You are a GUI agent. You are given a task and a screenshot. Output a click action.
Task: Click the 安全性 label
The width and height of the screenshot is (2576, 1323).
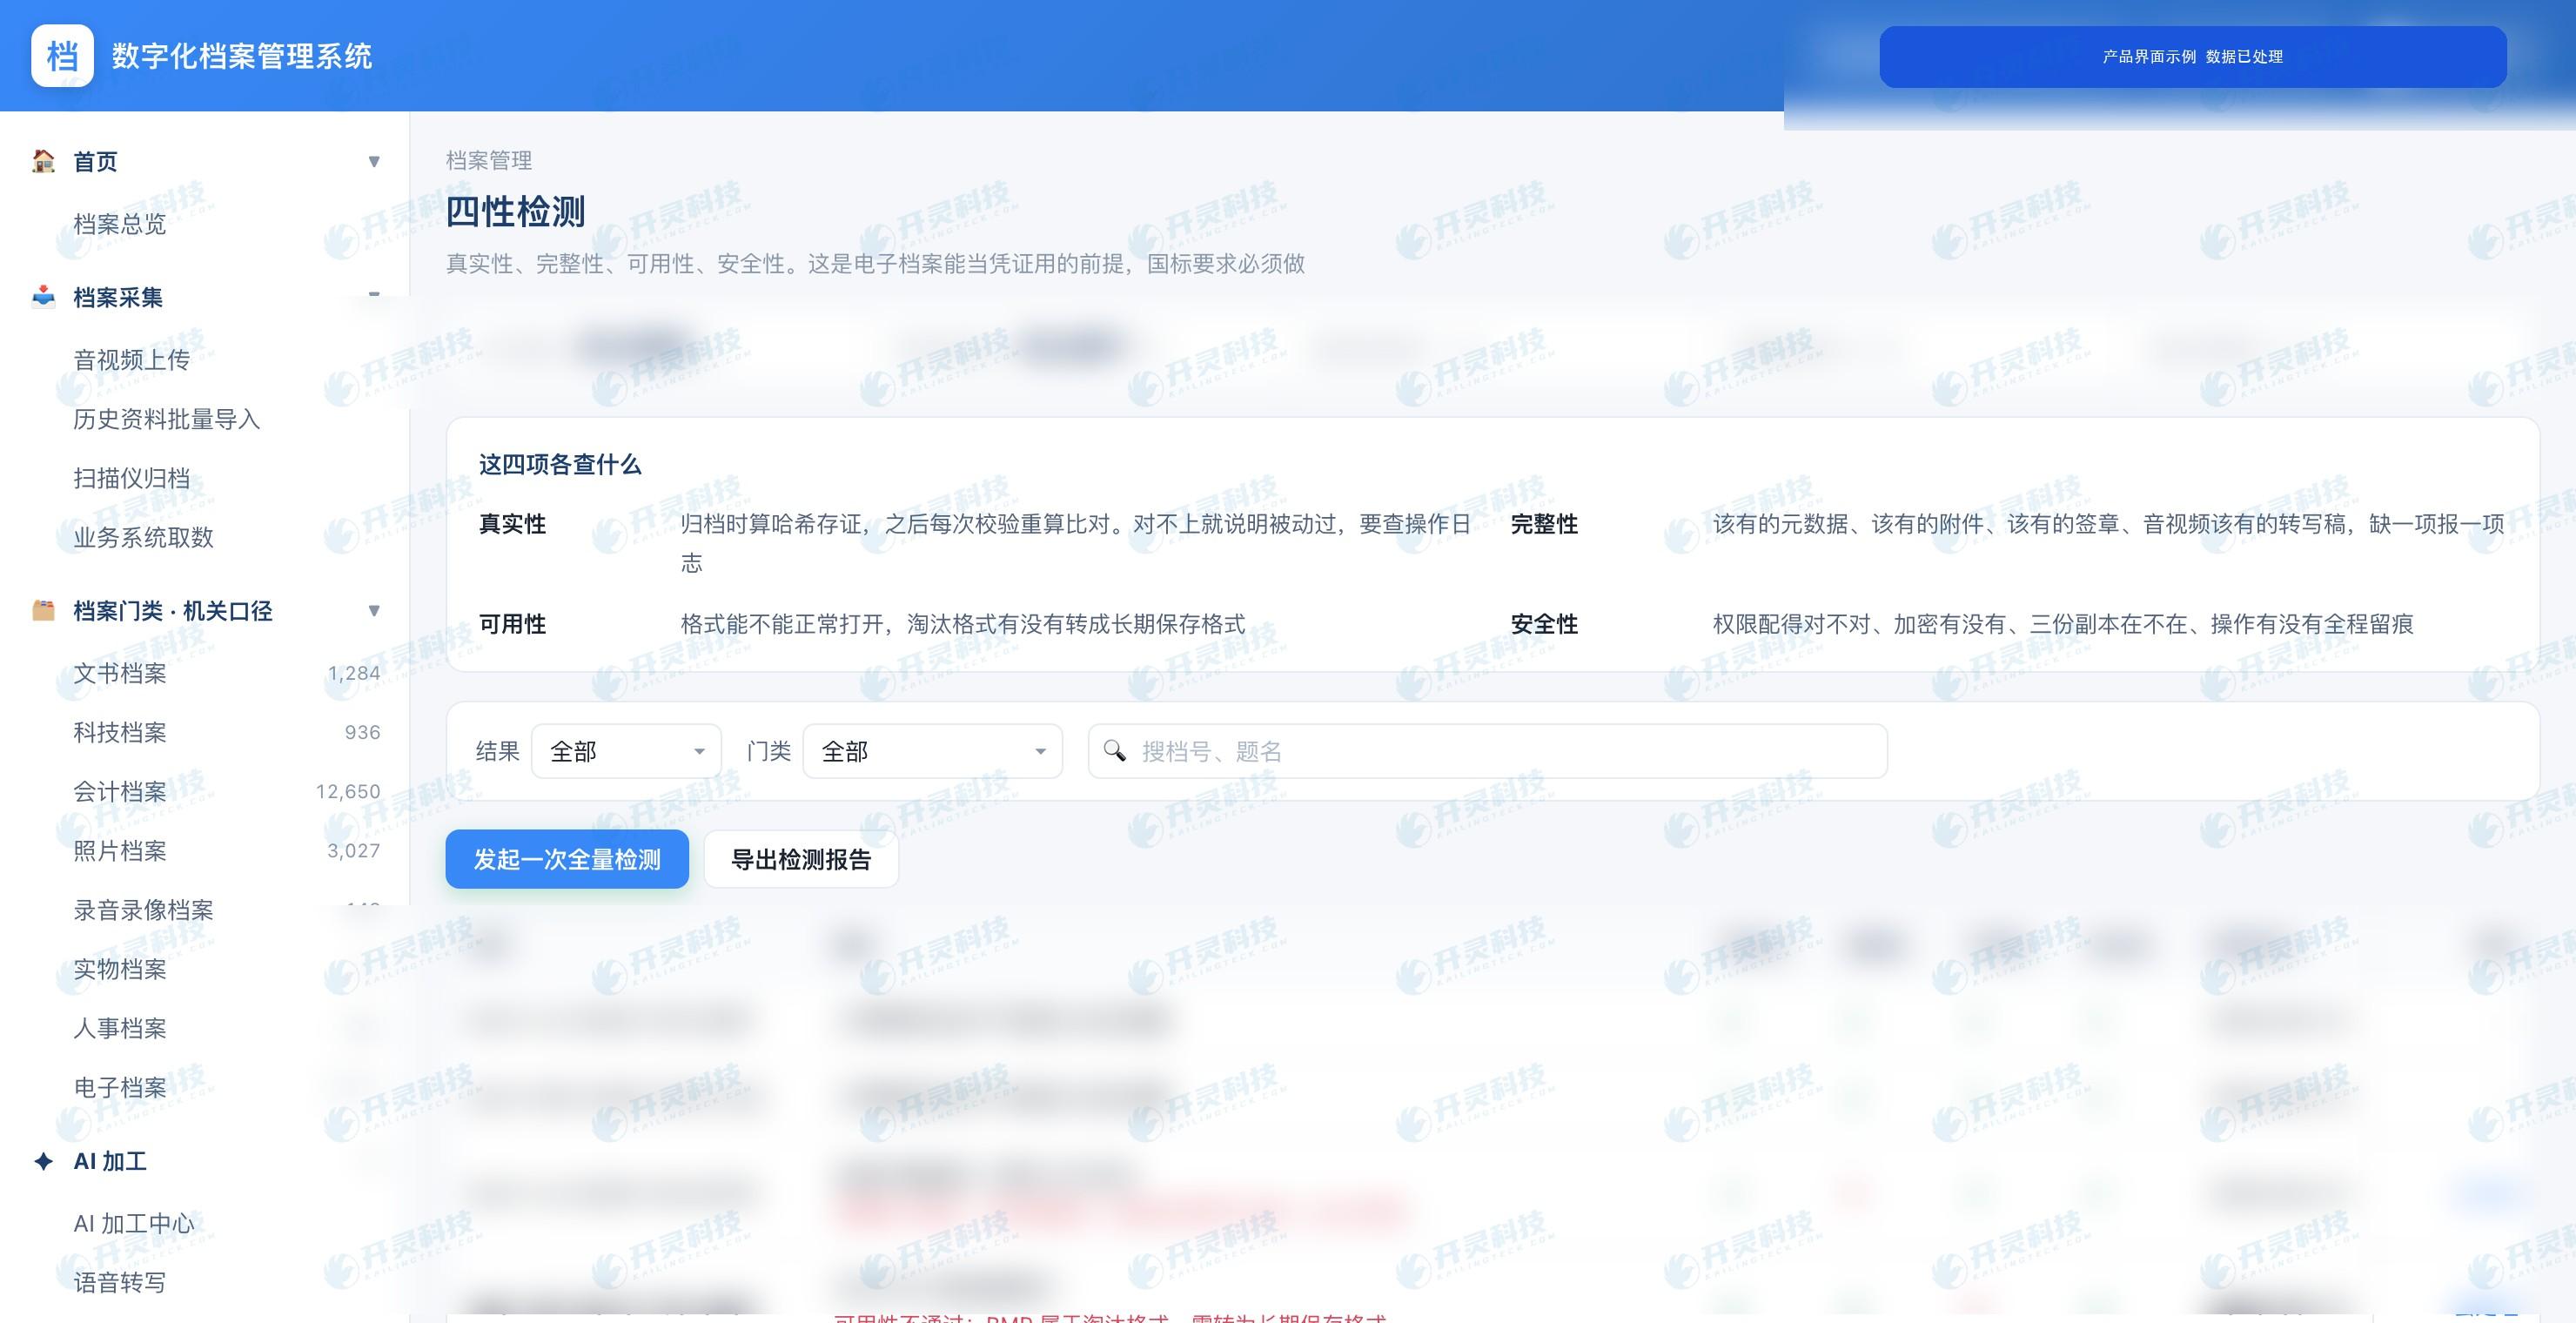point(1544,624)
